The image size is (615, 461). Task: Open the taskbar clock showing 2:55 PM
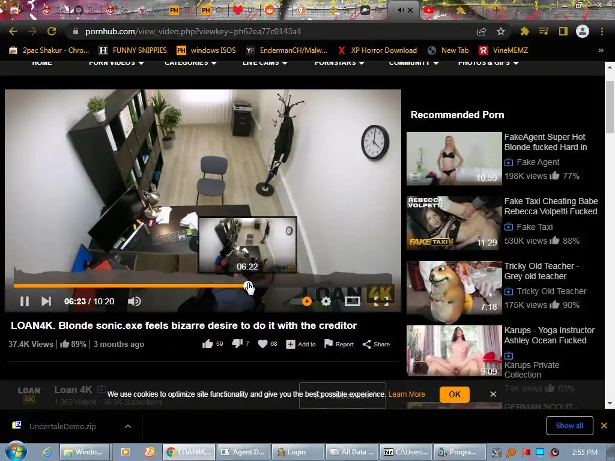[x=585, y=453]
